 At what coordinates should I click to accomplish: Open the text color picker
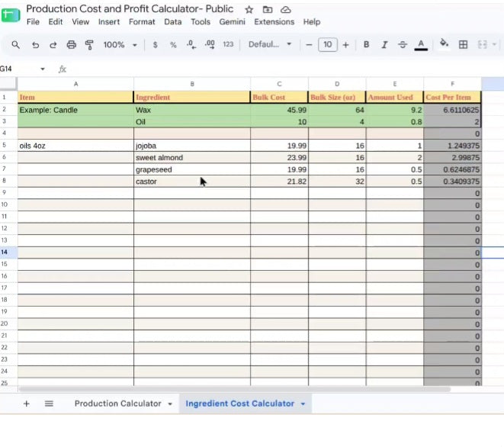[421, 45]
